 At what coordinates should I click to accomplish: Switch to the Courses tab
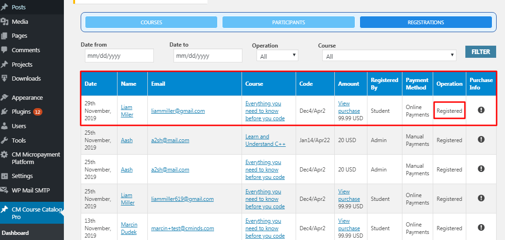click(151, 22)
